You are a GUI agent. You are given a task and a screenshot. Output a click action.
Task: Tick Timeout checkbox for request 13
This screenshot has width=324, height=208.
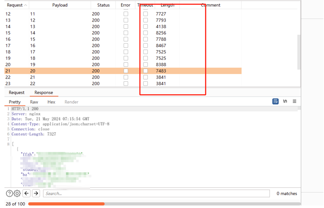[145, 20]
